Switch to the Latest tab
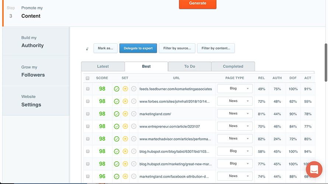 [x=103, y=67]
